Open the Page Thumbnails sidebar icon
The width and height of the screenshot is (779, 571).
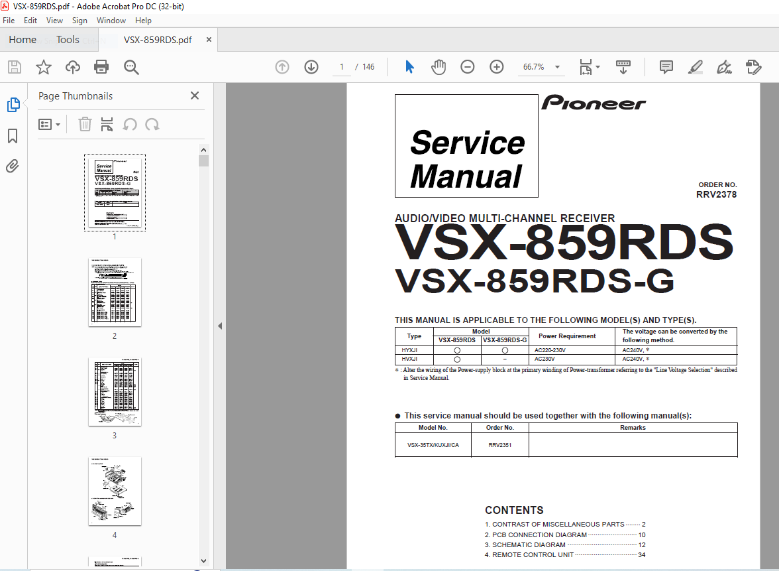click(x=13, y=105)
